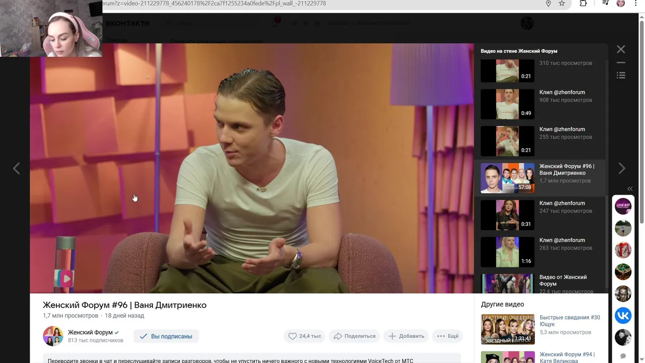Play the 0:21 clip with 310 тыс просмотров

[507, 70]
